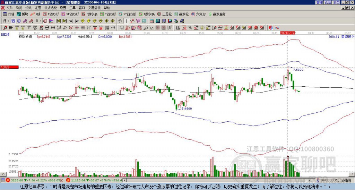Click the blue wave cycle icon
Screen dimensions: 355x190
coord(277,28)
